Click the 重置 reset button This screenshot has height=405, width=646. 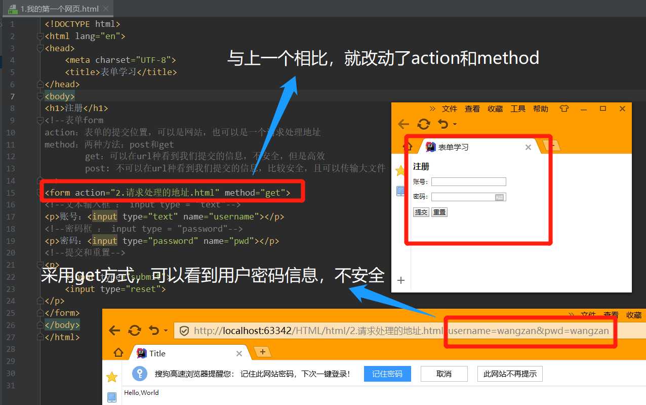click(439, 212)
